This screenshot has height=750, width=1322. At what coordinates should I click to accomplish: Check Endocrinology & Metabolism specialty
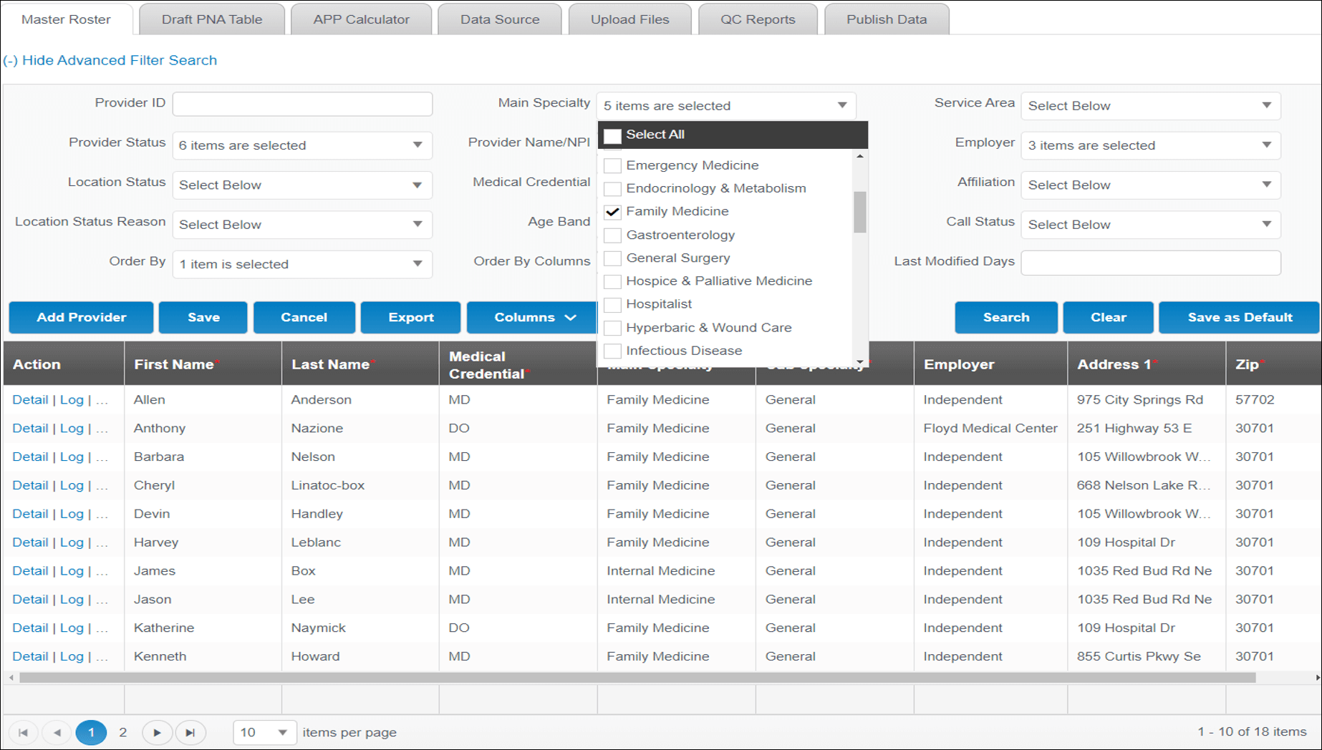(612, 188)
